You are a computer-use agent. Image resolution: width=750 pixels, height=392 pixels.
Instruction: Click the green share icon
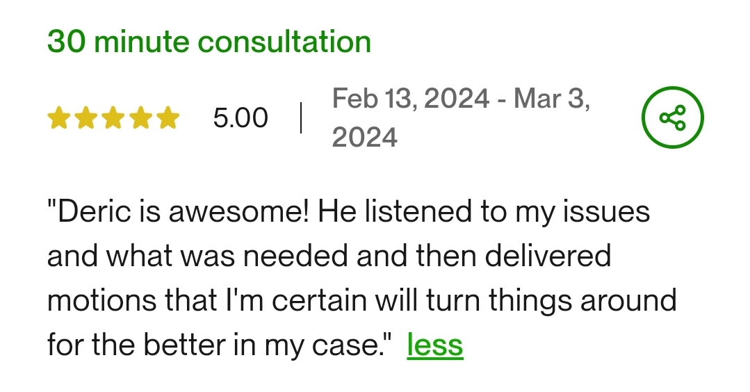(x=671, y=118)
